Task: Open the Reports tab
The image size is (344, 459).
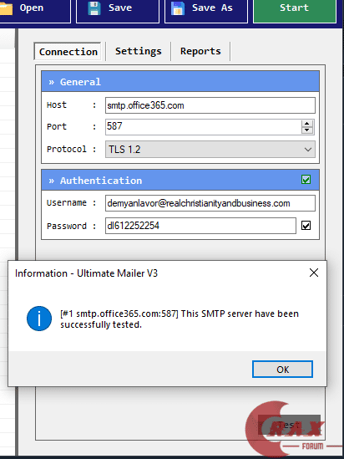Action: tap(200, 51)
